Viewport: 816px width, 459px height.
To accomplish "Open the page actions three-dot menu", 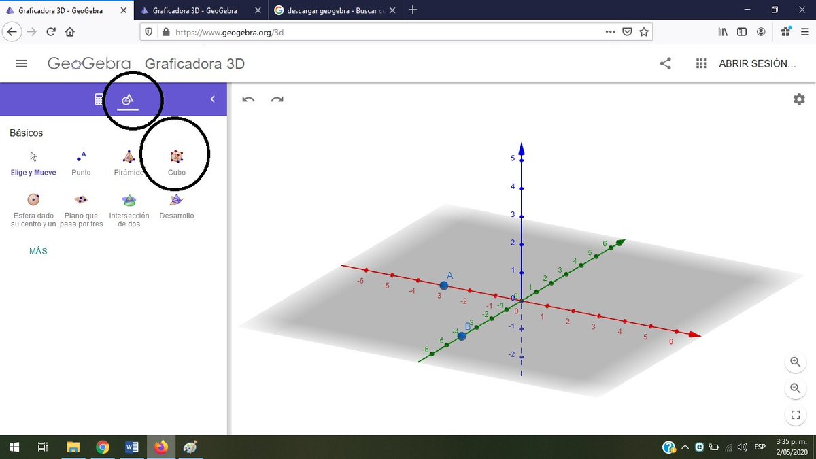I will [611, 32].
